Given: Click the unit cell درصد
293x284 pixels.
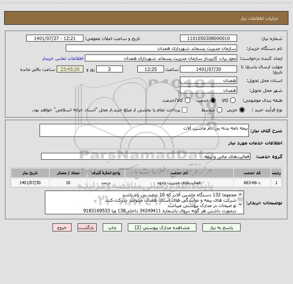Looking at the screenshot, I should 106,183.
